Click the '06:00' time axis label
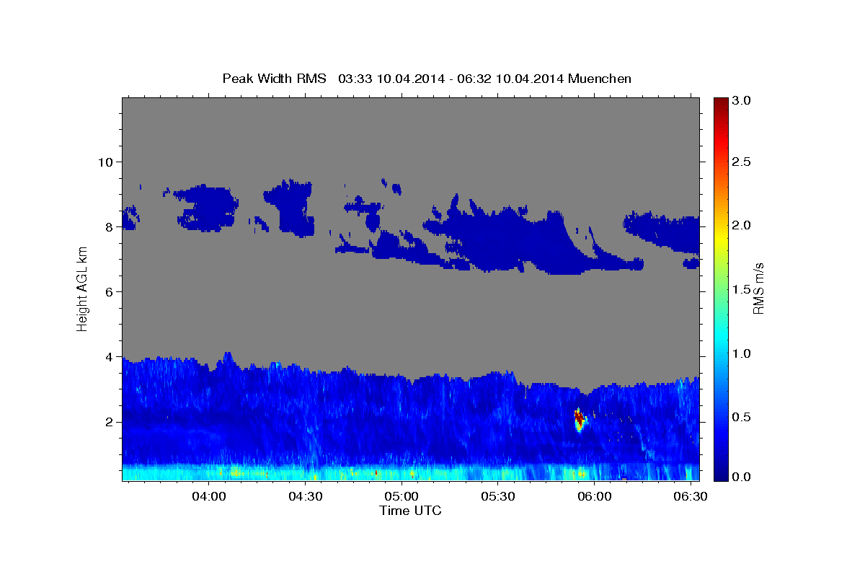Image resolution: width=865 pixels, height=577 pixels. 595,497
